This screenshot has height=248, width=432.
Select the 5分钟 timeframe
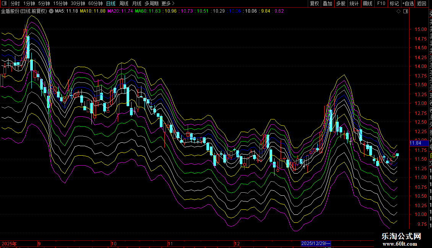click(44, 3)
